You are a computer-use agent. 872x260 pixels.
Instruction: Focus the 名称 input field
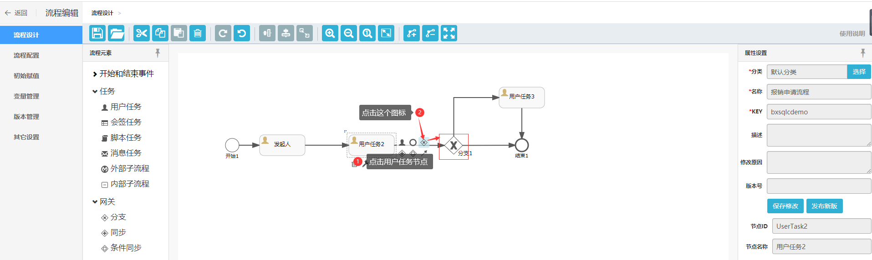(x=819, y=92)
